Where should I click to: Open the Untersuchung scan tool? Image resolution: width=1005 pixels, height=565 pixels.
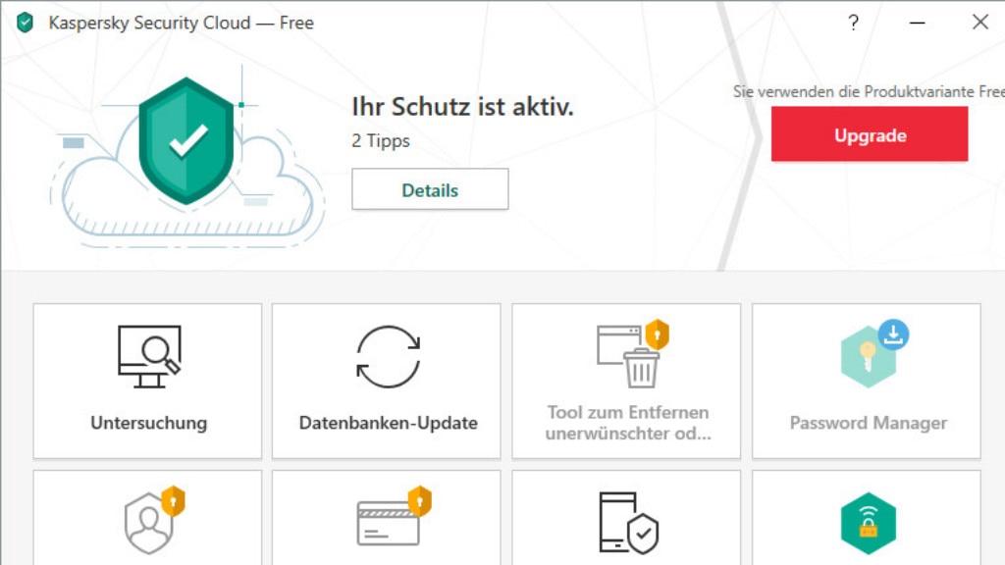(x=146, y=381)
